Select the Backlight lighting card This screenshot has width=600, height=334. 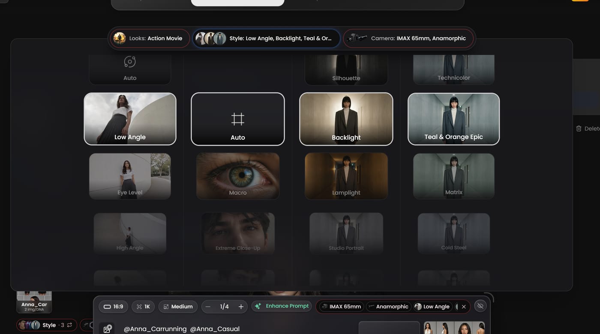346,119
